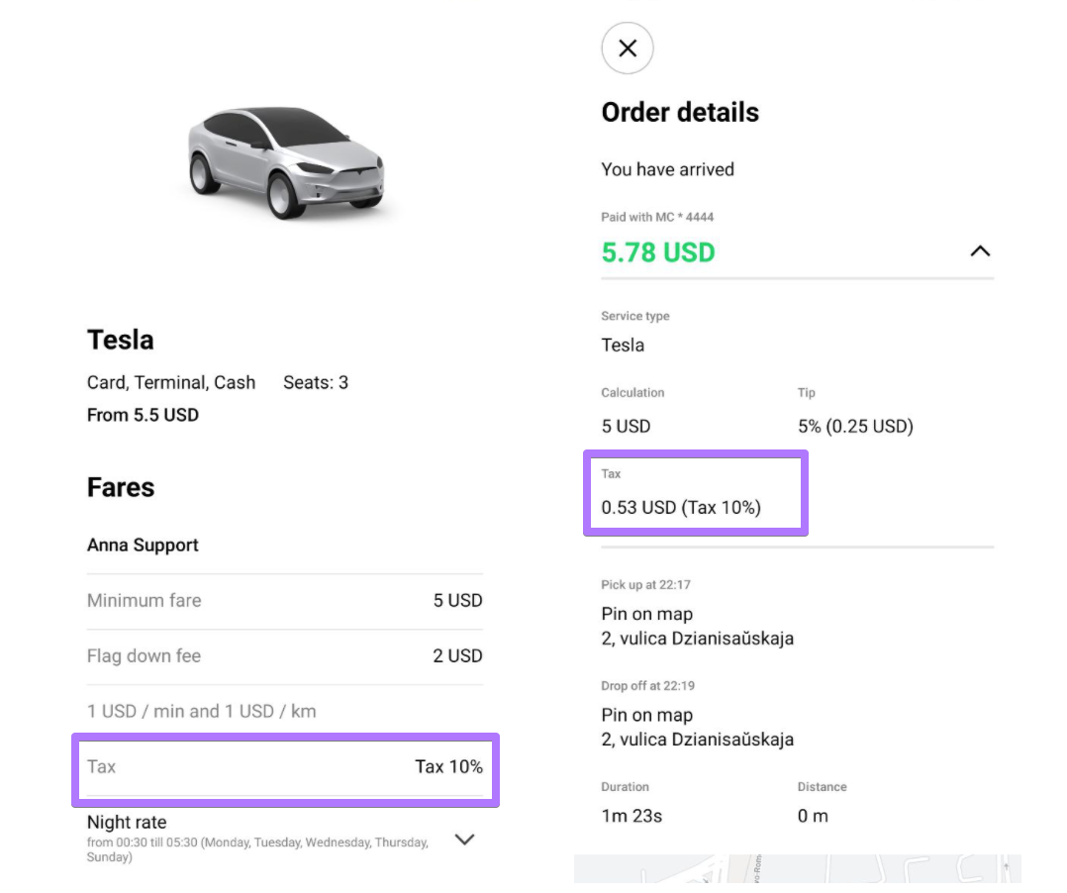Screen dimensions: 1067x893
Task: Click the map preview at bottom
Action: click(x=797, y=869)
